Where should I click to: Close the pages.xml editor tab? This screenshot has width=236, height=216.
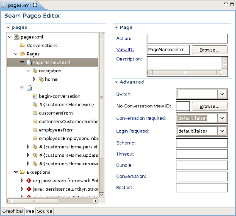tap(35, 5)
